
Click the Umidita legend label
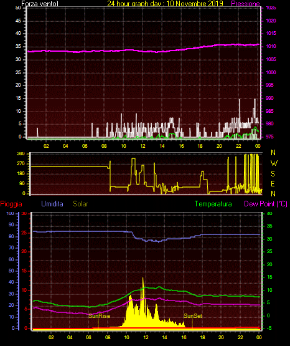click(x=52, y=204)
